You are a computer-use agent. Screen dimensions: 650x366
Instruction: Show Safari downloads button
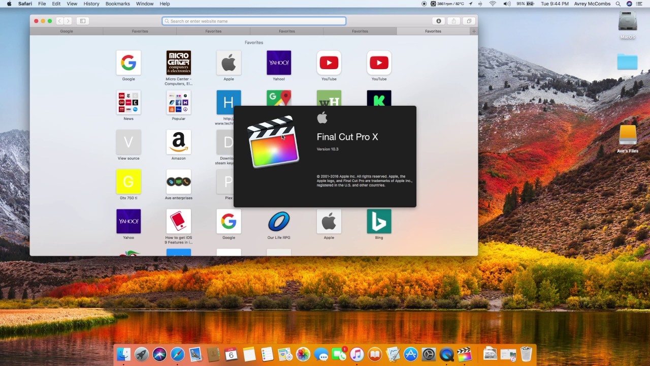[439, 21]
